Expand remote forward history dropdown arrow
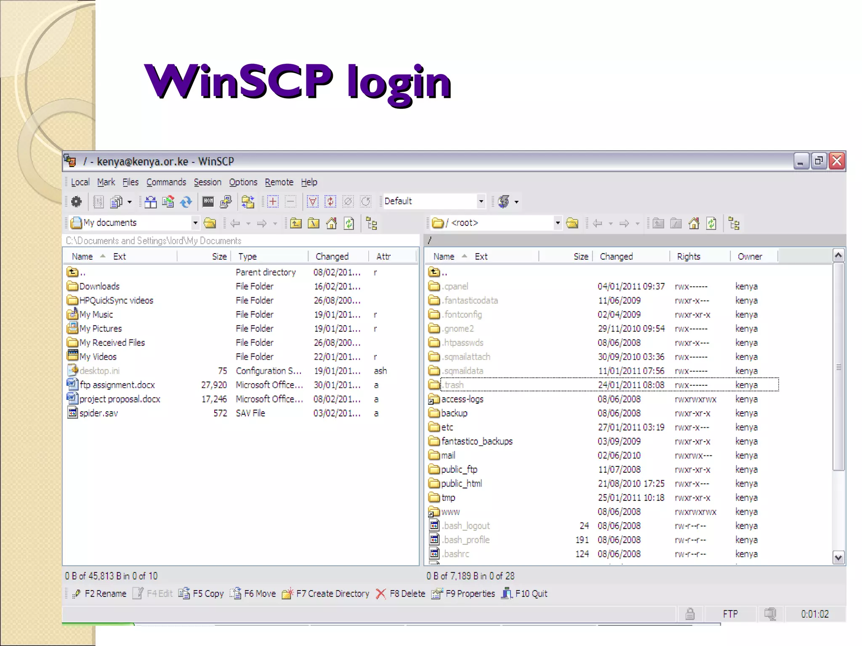 637,224
